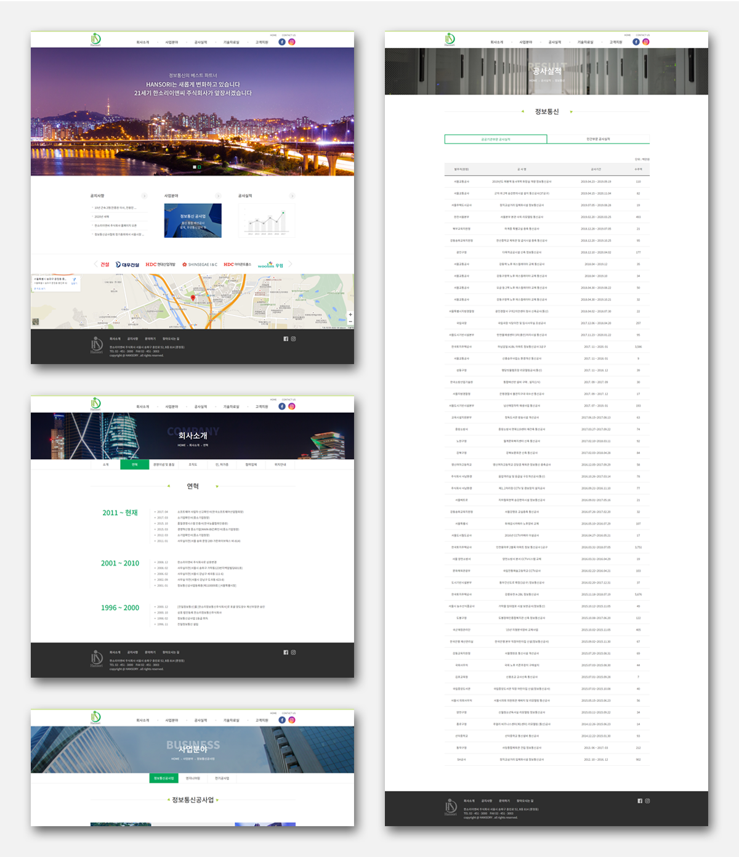739x857 pixels.
Task: Click the 대우건설 partner logo
Action: pos(127,264)
